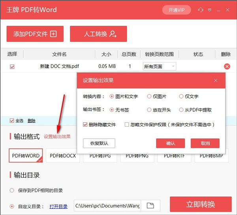Click the 文件名 column header
This screenshot has height=215, width=237.
[59, 54]
